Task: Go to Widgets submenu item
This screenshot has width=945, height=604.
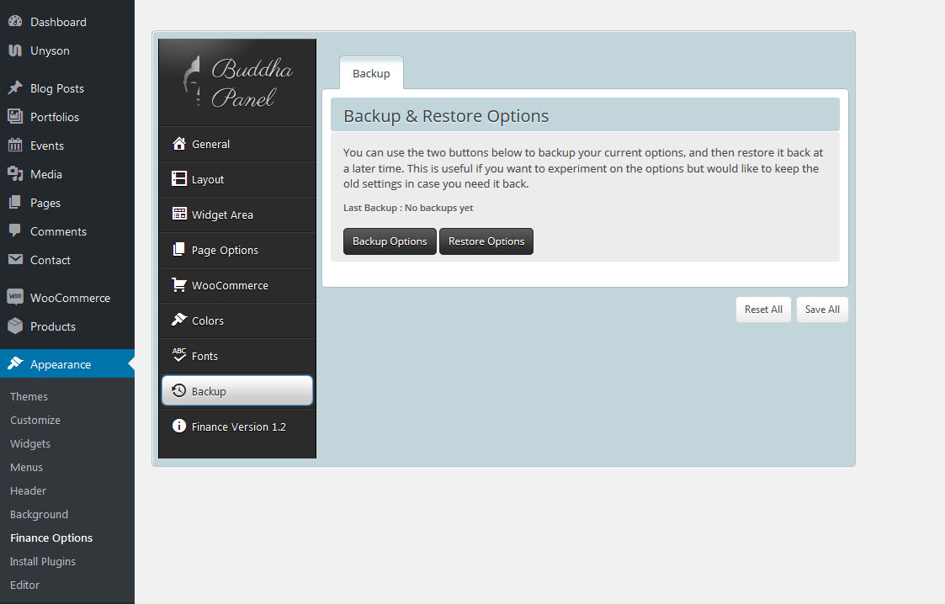Action: coord(30,443)
